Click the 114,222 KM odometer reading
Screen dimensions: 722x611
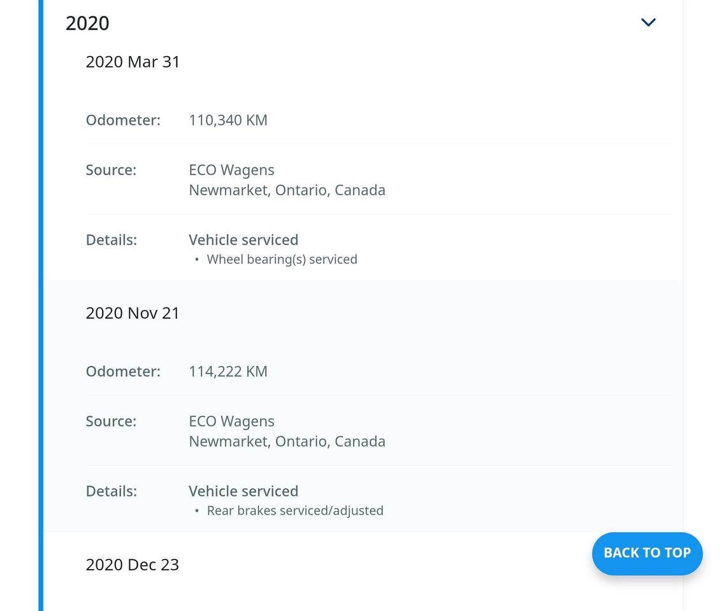227,372
